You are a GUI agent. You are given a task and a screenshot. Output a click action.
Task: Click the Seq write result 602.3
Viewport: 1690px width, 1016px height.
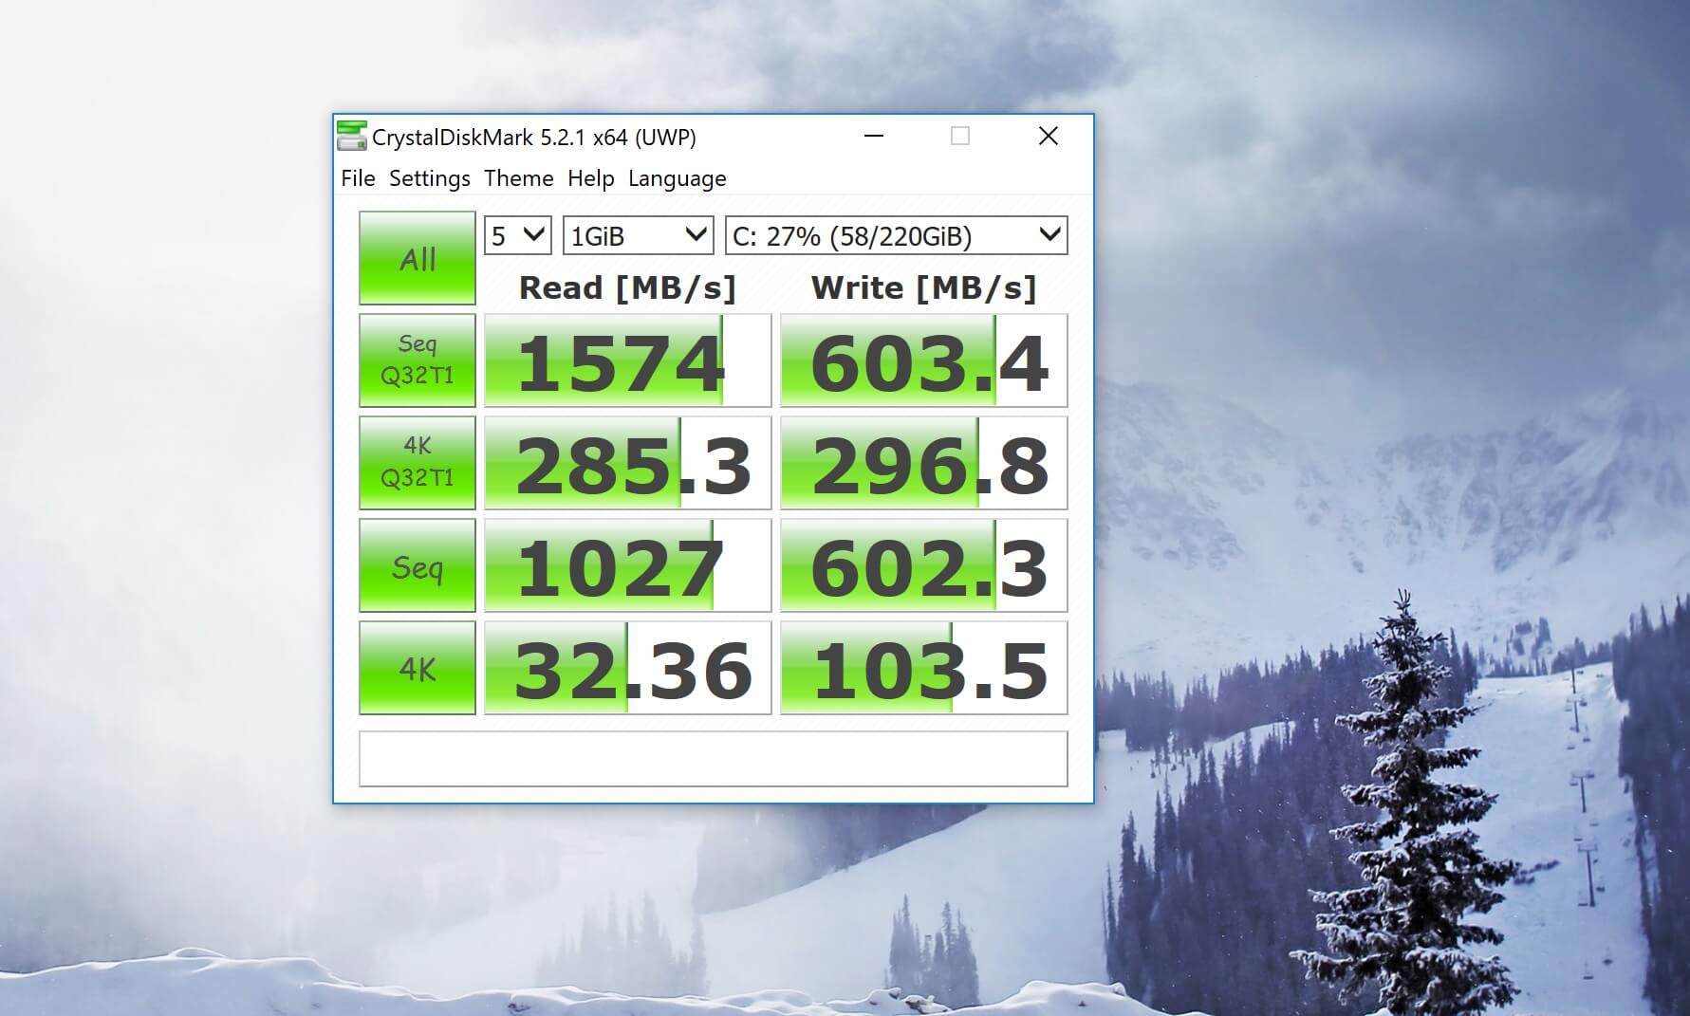(924, 565)
